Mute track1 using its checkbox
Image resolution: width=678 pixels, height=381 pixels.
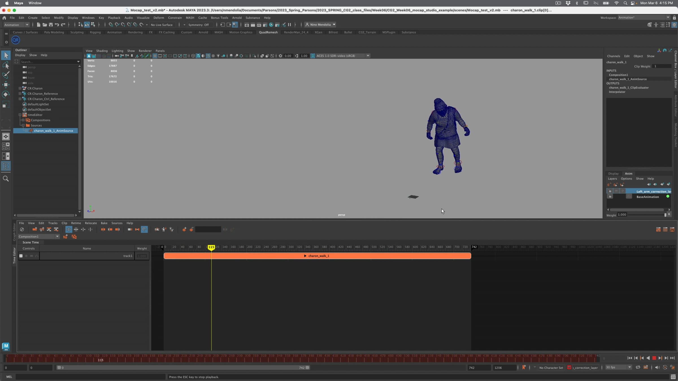tap(21, 256)
